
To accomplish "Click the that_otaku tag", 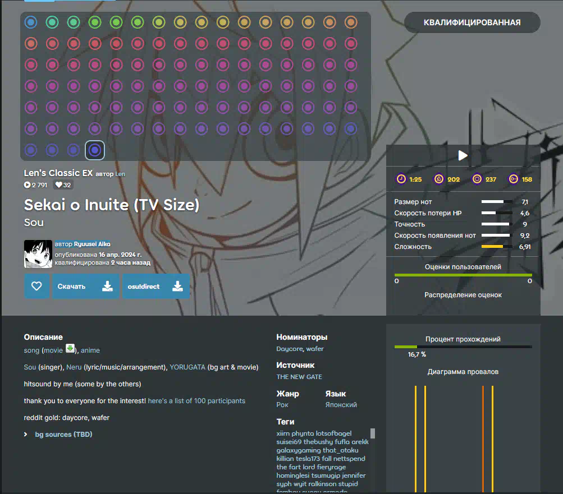I will pyautogui.click(x=340, y=450).
